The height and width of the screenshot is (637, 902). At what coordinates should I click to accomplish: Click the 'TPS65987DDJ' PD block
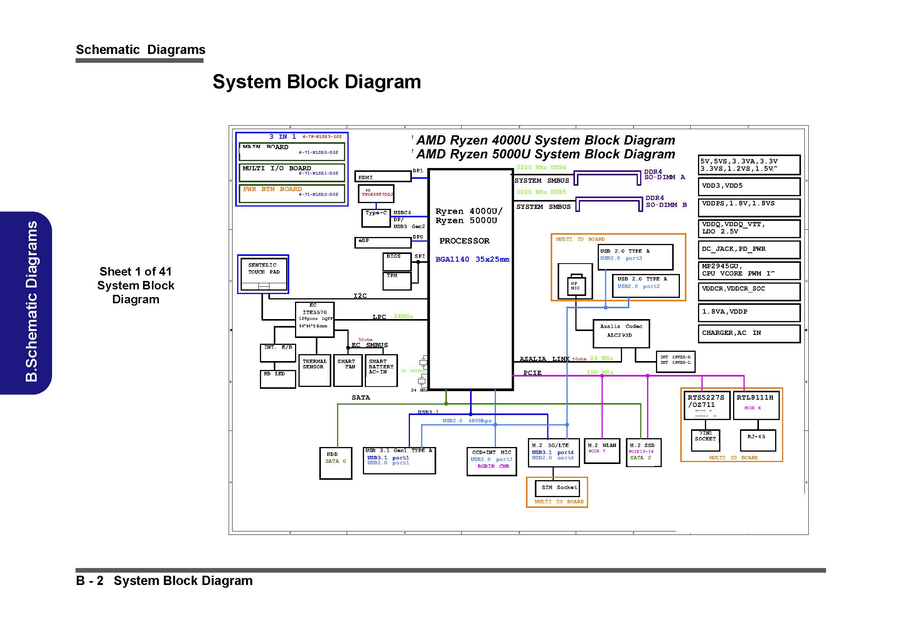tap(376, 193)
